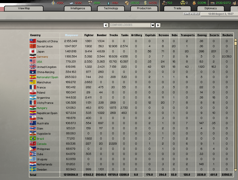
Task: Click the Cuba flag icon
Action: [33, 154]
